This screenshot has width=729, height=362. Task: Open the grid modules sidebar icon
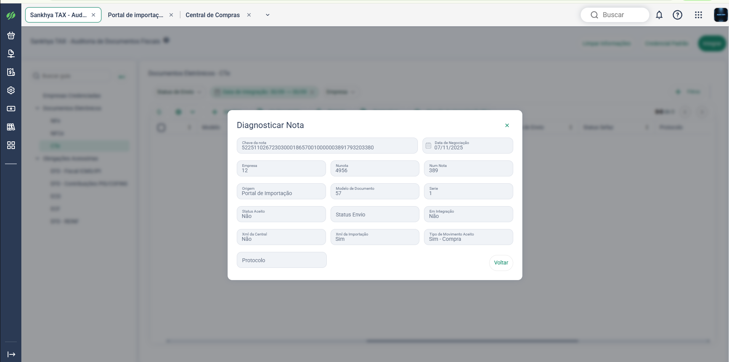point(11,145)
